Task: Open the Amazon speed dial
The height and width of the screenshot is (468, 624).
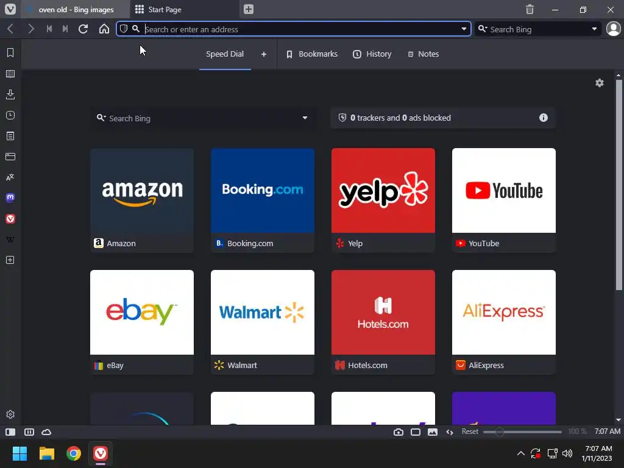Action: [x=142, y=200]
